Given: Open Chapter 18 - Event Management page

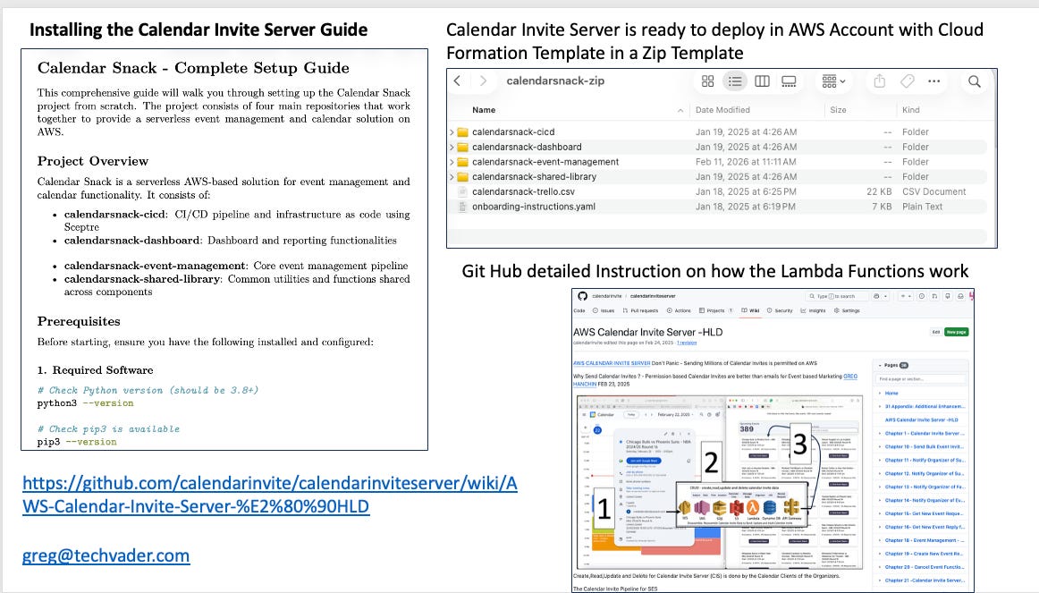Looking at the screenshot, I should point(925,540).
